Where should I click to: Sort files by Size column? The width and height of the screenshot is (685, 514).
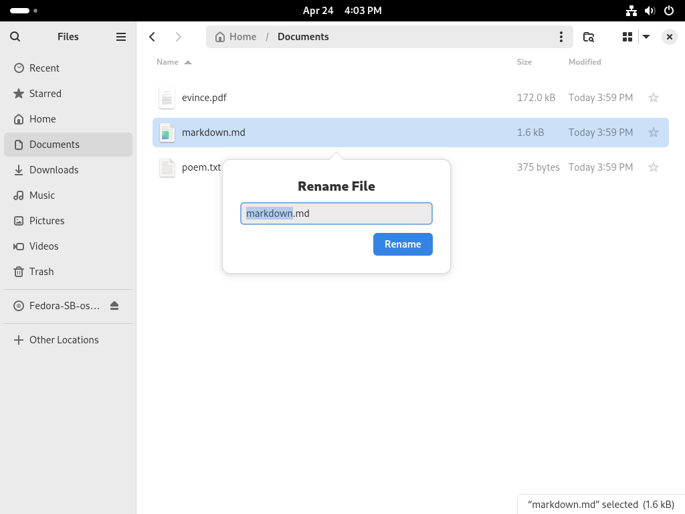pyautogui.click(x=524, y=62)
